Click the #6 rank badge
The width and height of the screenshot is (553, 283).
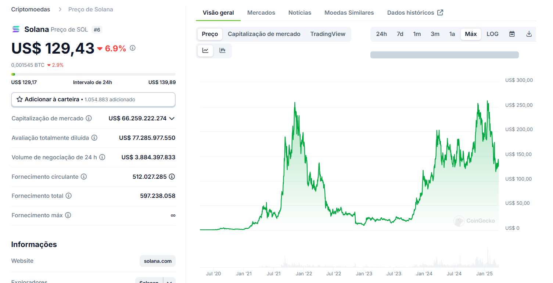(97, 30)
